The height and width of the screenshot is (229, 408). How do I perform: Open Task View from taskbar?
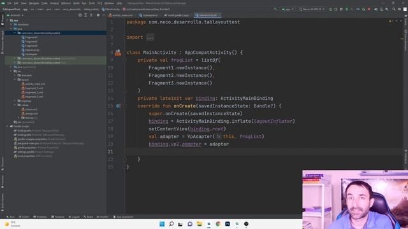point(180,224)
